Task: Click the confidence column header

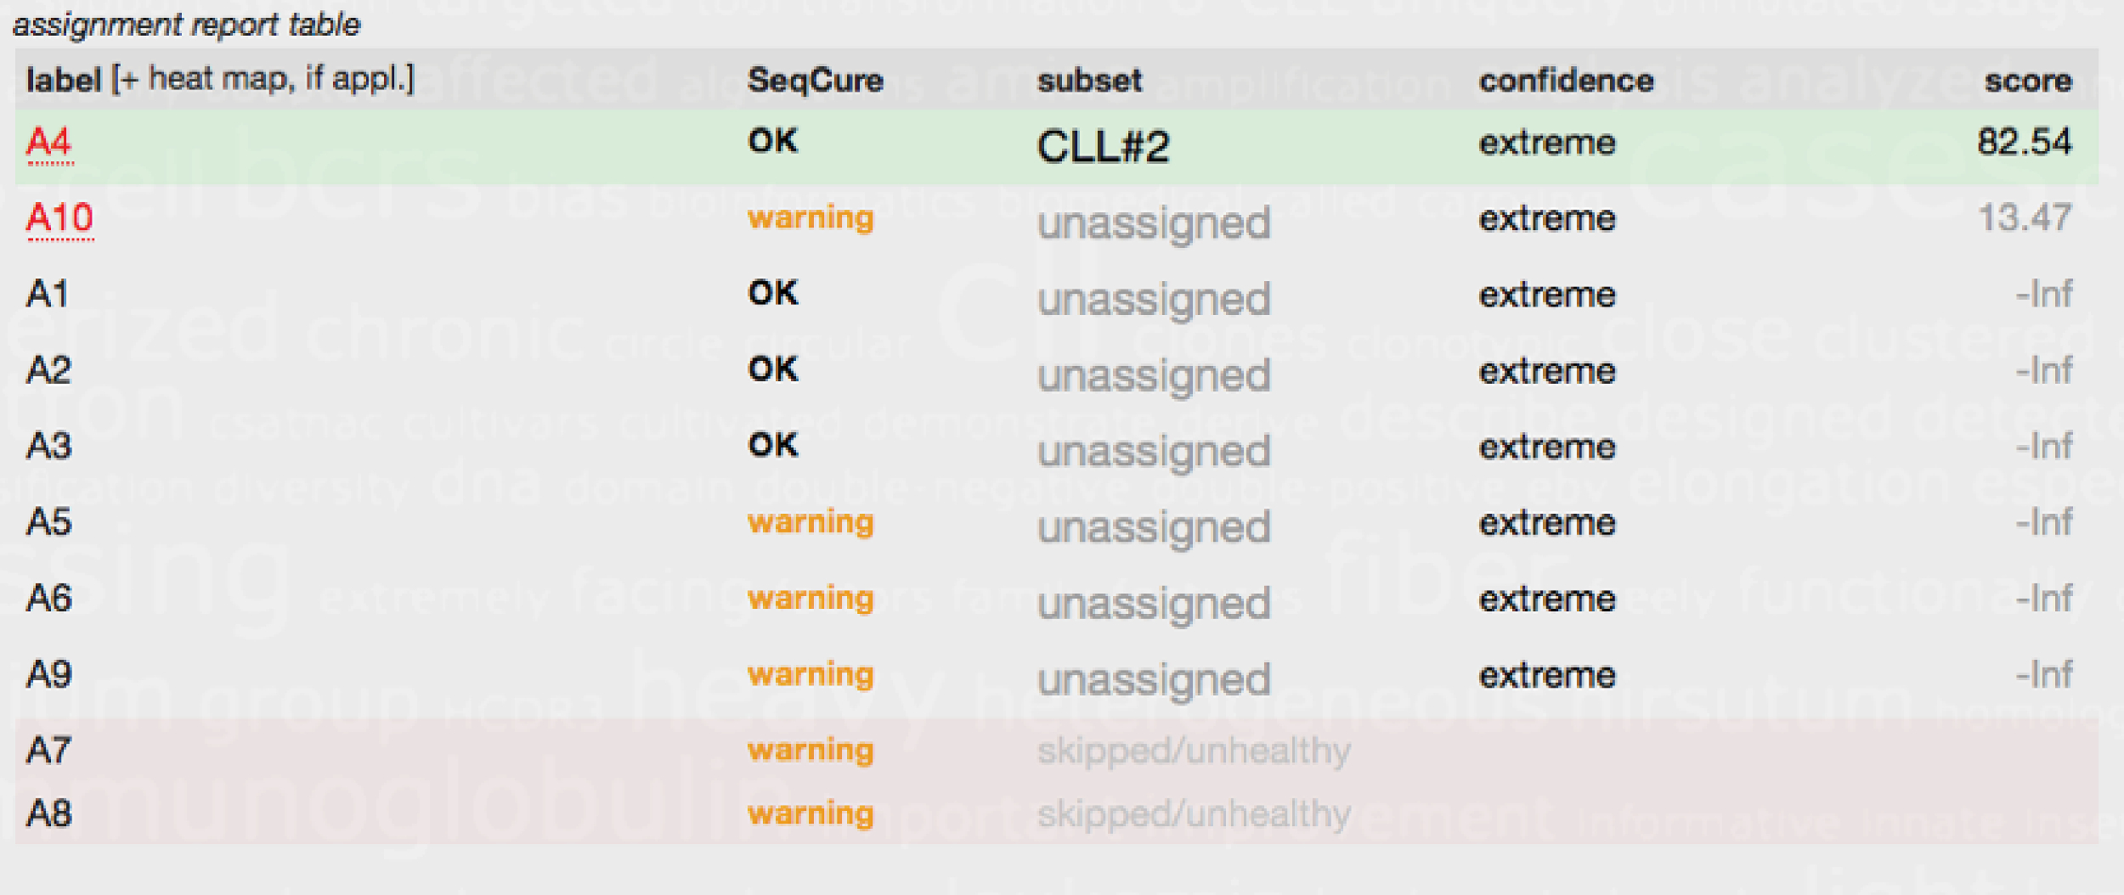Action: pyautogui.click(x=1566, y=81)
